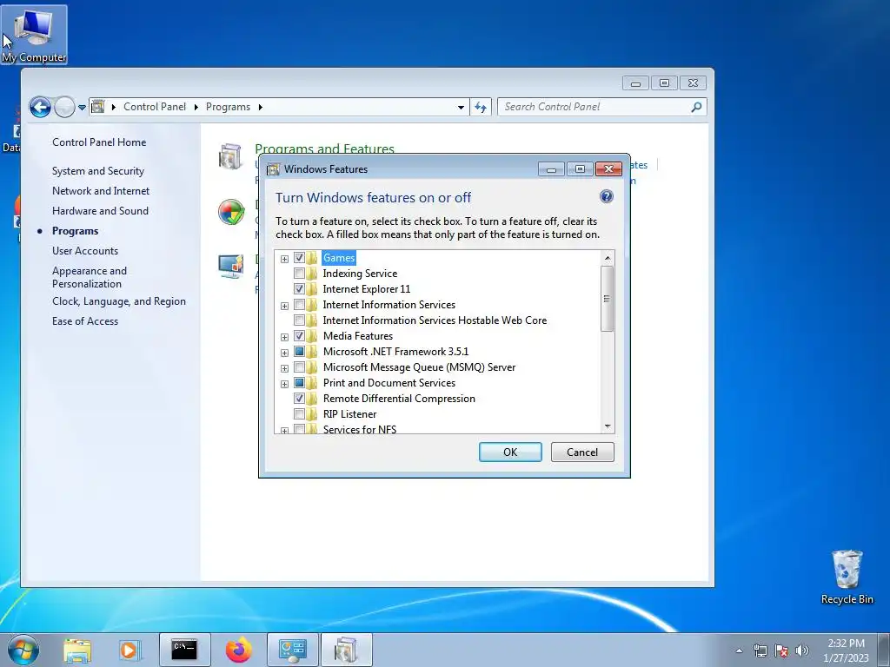Click the Control Panel icon in address bar
Viewport: 890px width, 667px height.
tap(98, 107)
